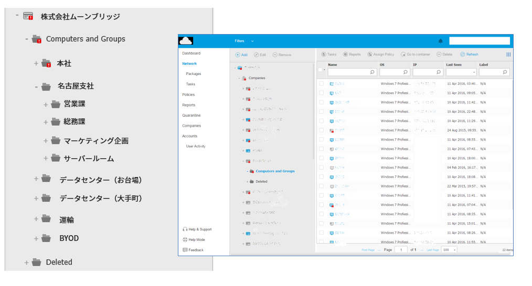Click the Add toolbar icon
Viewport: 532px width, 286px height.
238,55
